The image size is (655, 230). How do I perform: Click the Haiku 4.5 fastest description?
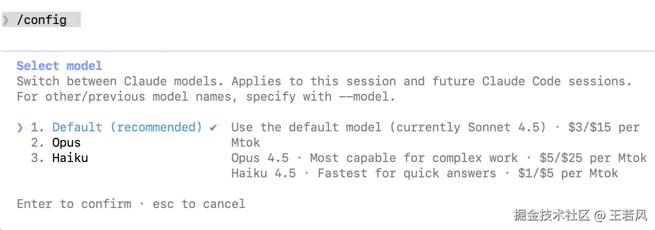(363, 173)
